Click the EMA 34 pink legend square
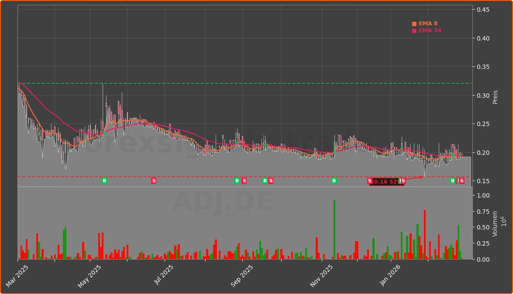 tap(413, 31)
